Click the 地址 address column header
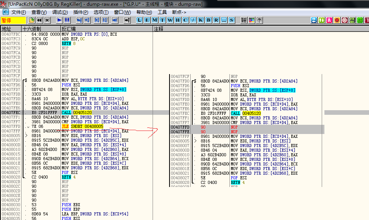The image size is (369, 220). pos(11,29)
